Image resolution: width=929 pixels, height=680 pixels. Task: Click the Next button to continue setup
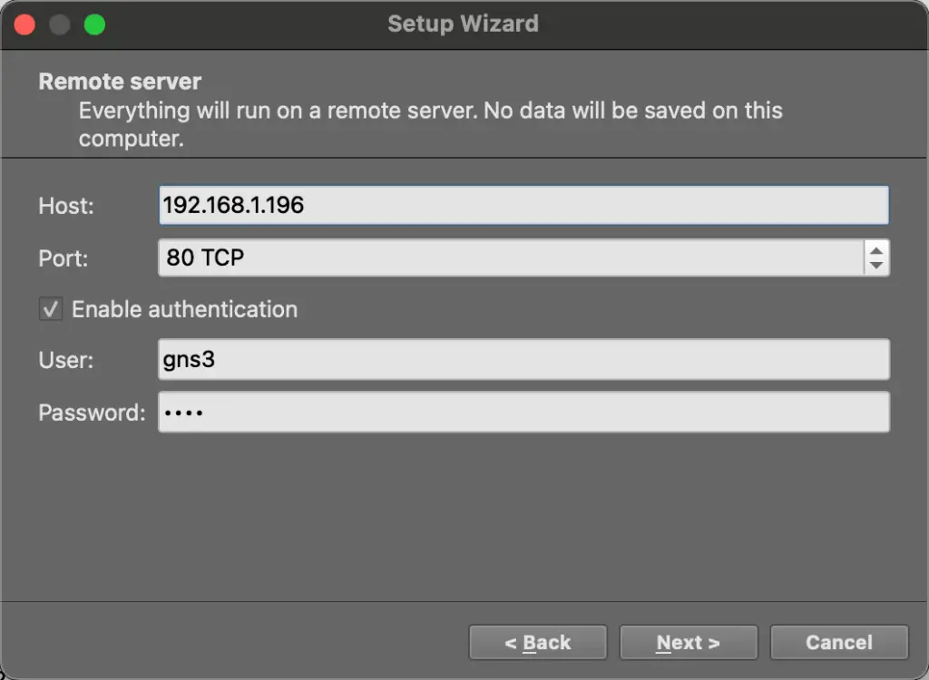688,642
